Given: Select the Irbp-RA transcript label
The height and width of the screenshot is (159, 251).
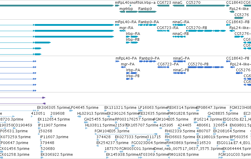Looking at the screenshot, I should coord(133,34).
